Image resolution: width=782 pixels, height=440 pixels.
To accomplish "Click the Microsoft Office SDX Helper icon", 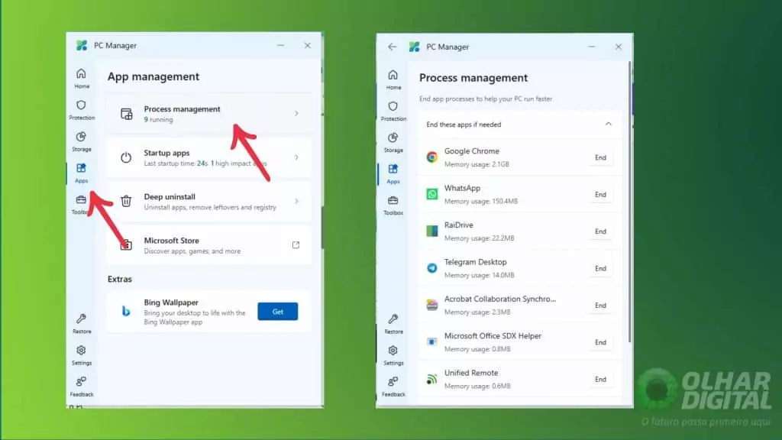I will pos(432,341).
